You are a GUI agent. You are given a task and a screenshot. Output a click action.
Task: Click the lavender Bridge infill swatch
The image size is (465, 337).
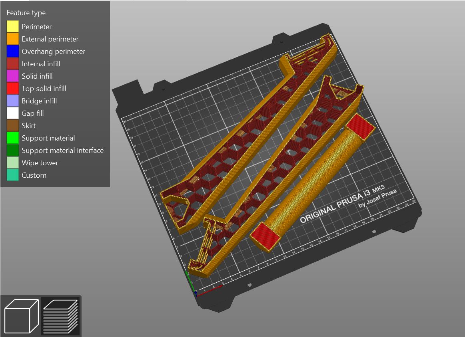click(13, 101)
